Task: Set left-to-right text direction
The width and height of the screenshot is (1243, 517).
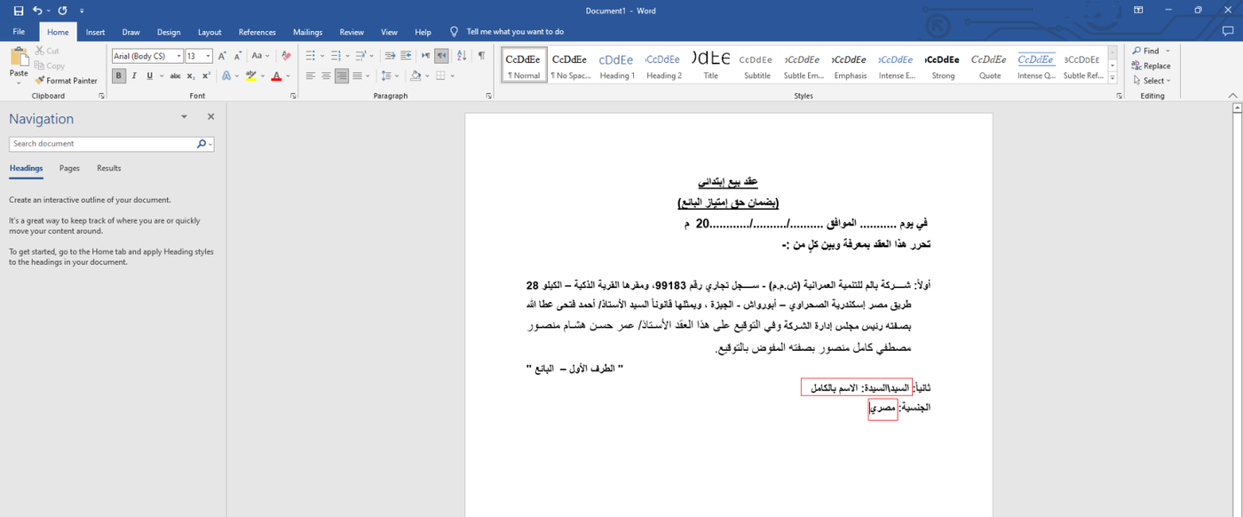Action: pos(425,56)
